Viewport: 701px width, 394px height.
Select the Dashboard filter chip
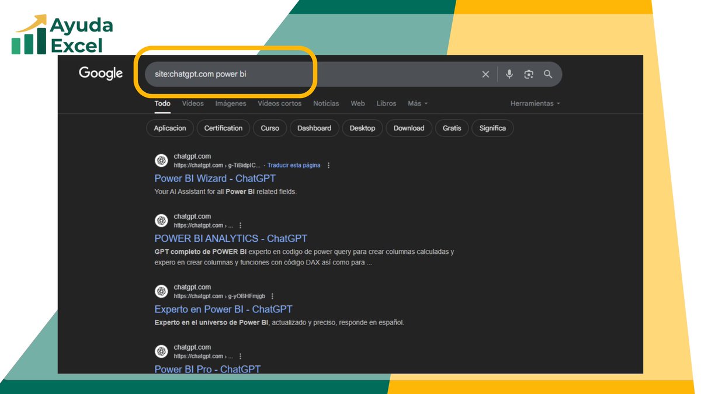click(314, 128)
